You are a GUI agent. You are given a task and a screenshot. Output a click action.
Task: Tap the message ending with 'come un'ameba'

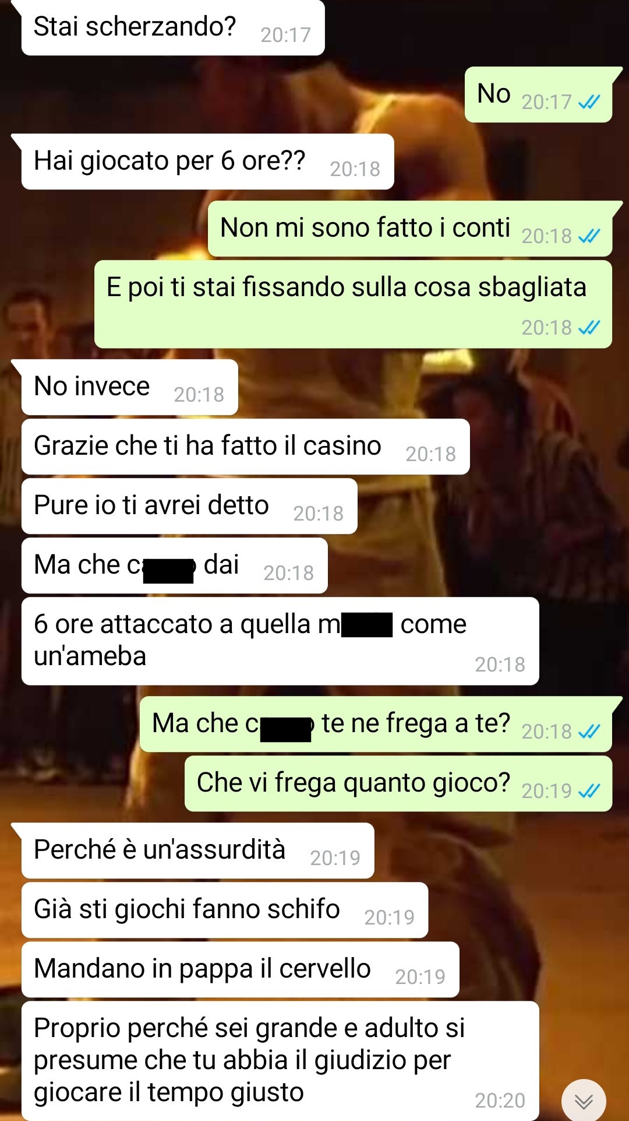click(280, 641)
